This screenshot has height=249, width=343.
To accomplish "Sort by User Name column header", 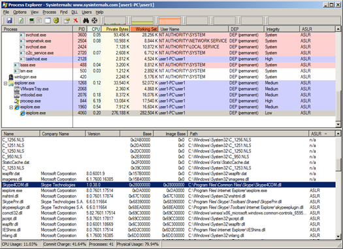I will [193, 29].
